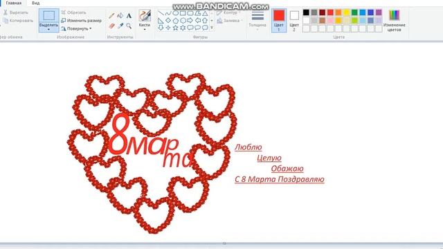Click the Кисти brush icon
The height and width of the screenshot is (249, 443).
[x=145, y=15]
